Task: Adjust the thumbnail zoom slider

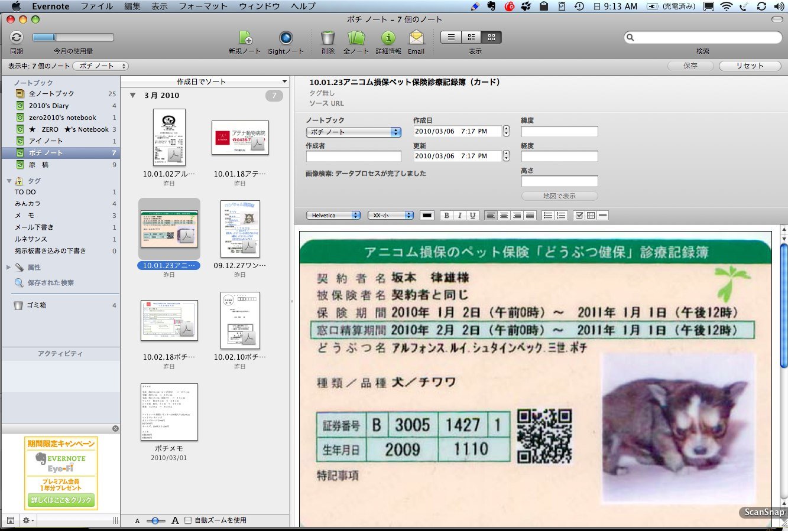Action: [156, 520]
